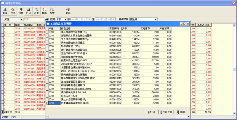The width and height of the screenshot is (237, 120).
Task: Click the 库房 column header in the dialog
Action: pyautogui.click(x=55, y=28)
